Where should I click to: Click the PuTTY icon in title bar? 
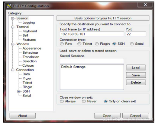point(9,6)
